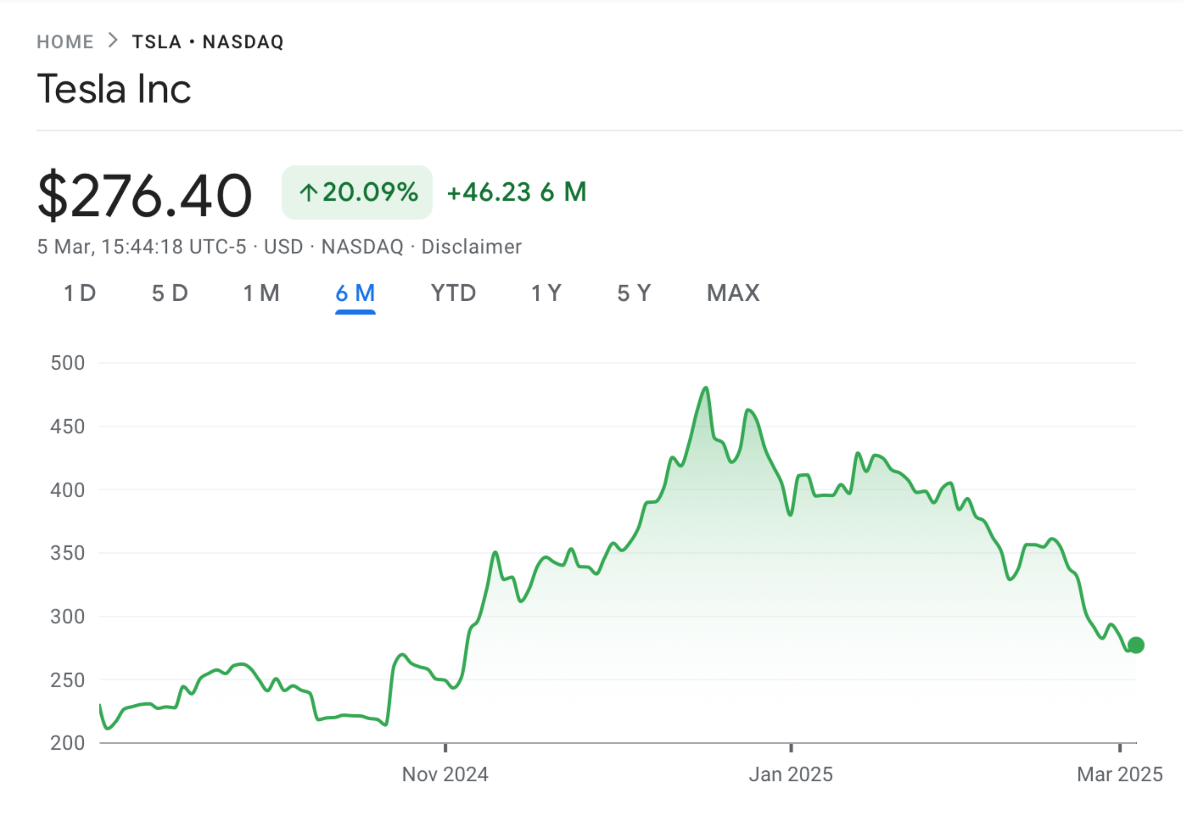Open the Disclaimer link

pyautogui.click(x=471, y=247)
